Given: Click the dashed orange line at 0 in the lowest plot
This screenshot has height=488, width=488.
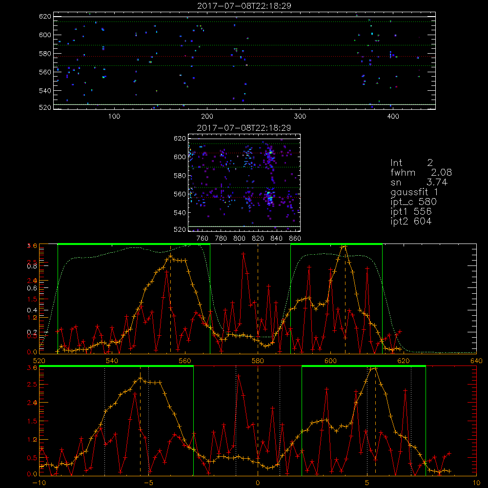Looking at the screenshot, I should (x=258, y=421).
